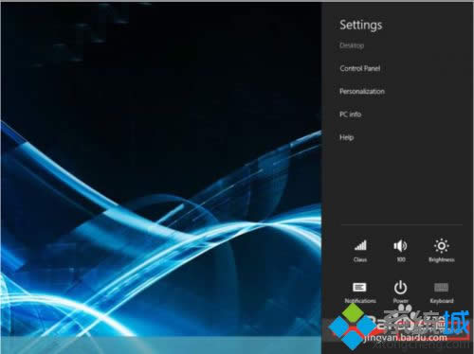This screenshot has height=354, width=474.
Task: Open Control Panel from Settings charm
Action: click(360, 68)
